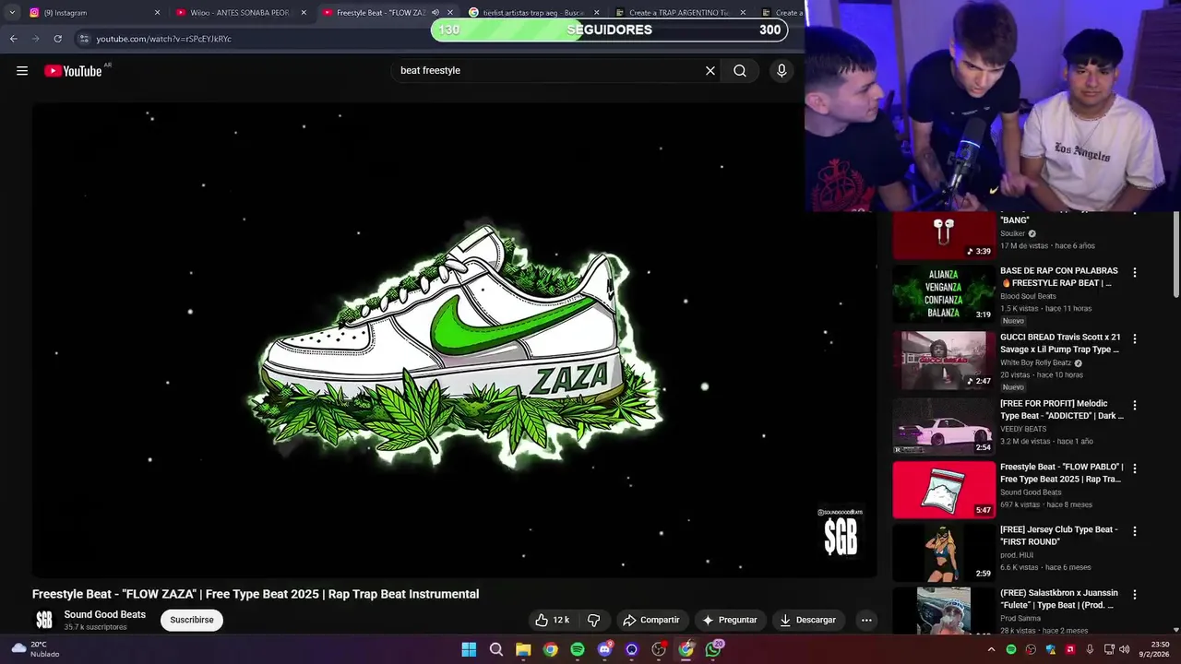Screen dimensions: 1181x664
Task: Run search with the magnifier button
Action: tap(740, 71)
